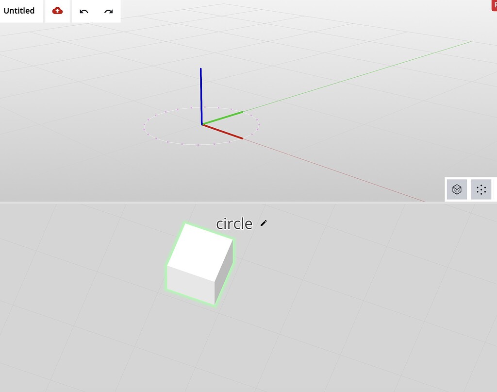
Task: Click the red X-axis handle of the gizmo
Action: click(223, 131)
